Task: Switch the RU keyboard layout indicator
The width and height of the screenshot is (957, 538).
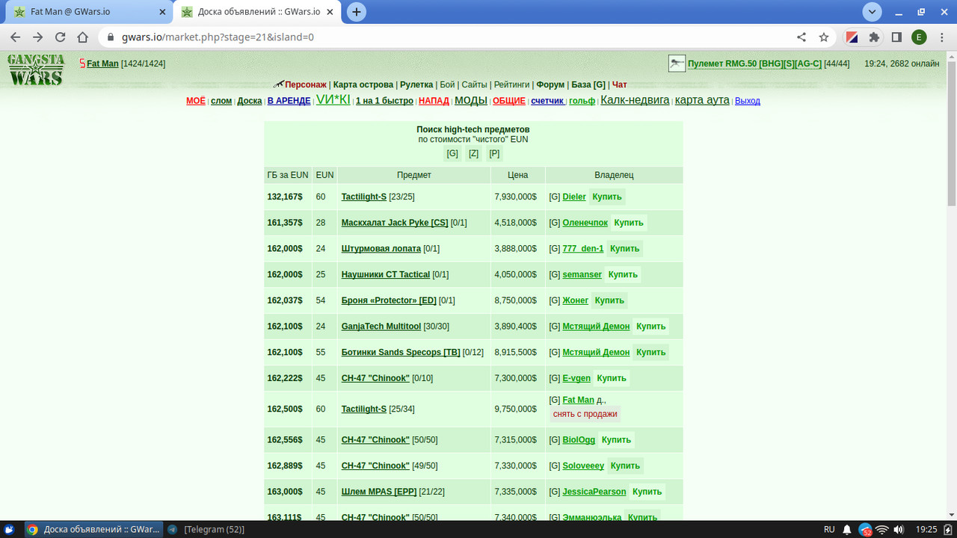Action: (x=829, y=529)
